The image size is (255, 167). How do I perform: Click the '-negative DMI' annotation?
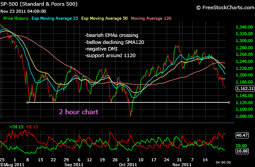101,49
